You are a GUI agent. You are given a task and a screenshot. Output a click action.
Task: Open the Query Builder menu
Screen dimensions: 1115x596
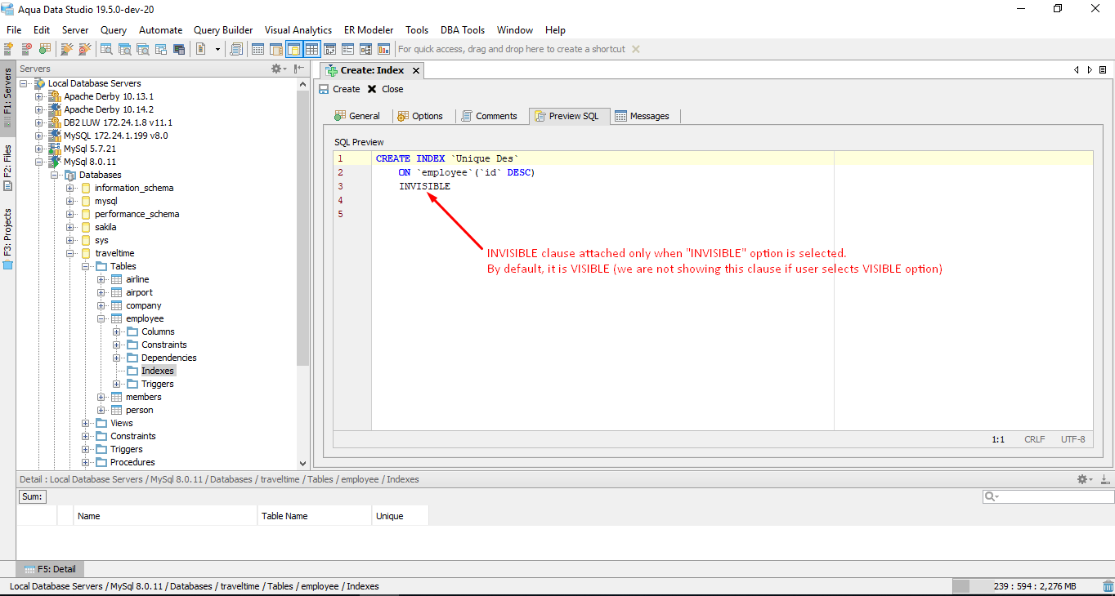coord(223,30)
